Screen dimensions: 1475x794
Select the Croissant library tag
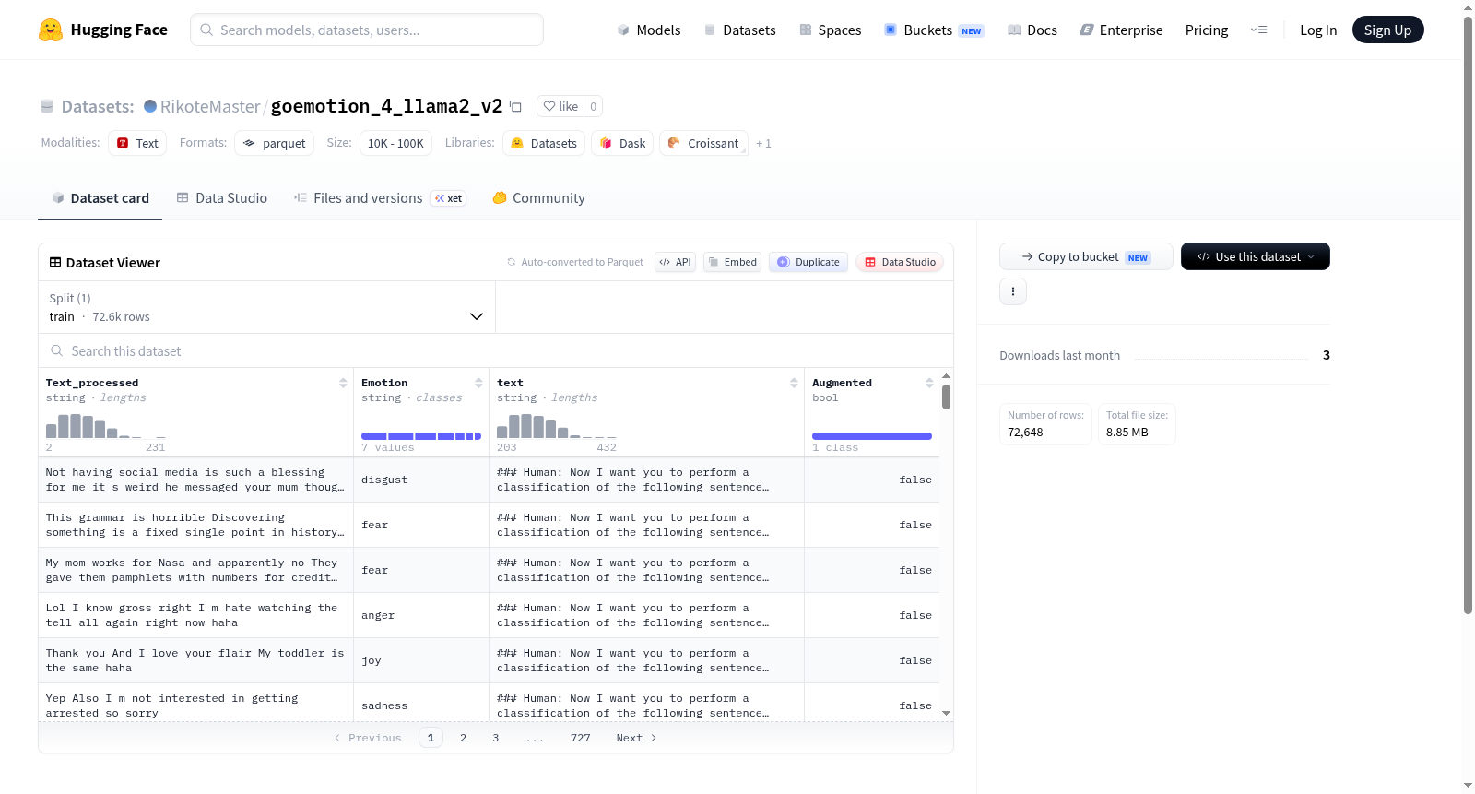click(x=703, y=143)
